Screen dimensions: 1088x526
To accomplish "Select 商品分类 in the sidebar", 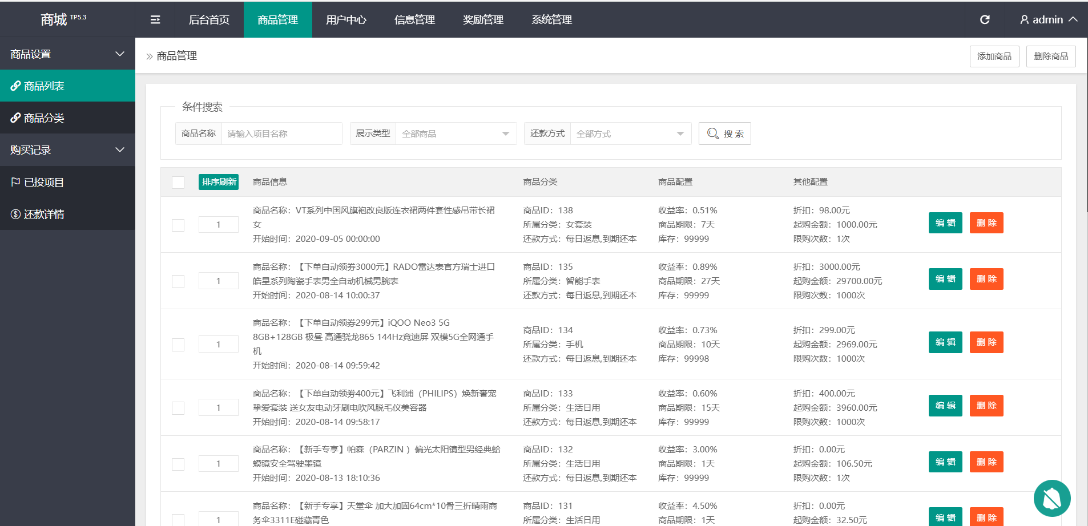I will (67, 118).
